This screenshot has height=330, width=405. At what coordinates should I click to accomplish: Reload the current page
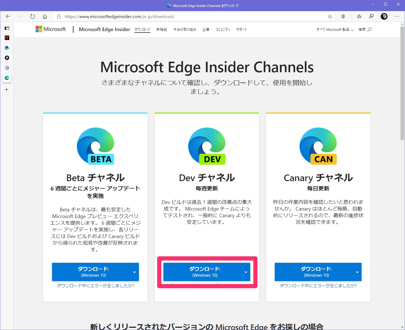coord(33,16)
